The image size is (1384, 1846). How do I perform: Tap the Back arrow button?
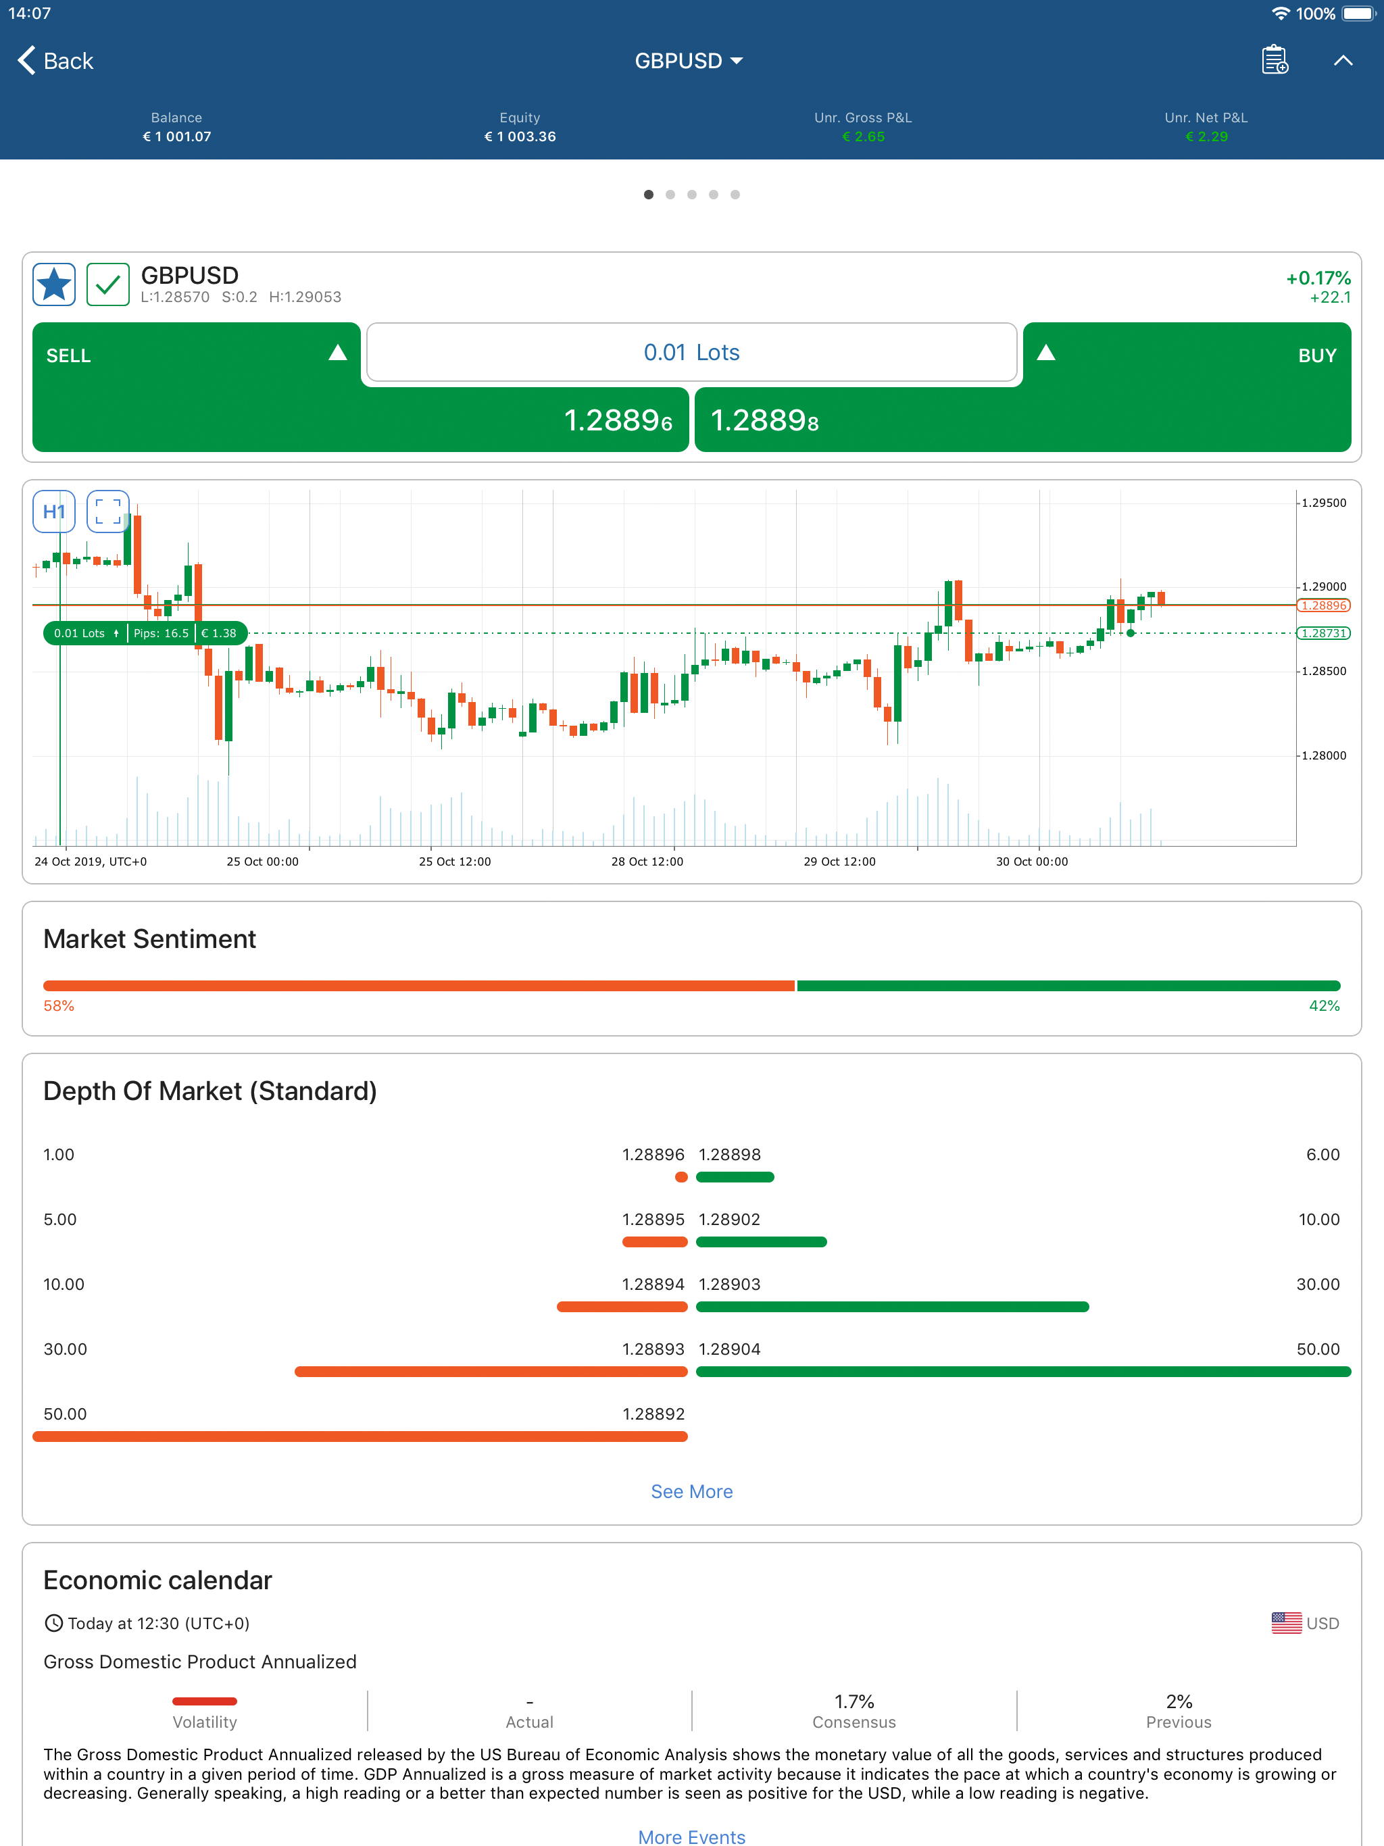tap(55, 61)
